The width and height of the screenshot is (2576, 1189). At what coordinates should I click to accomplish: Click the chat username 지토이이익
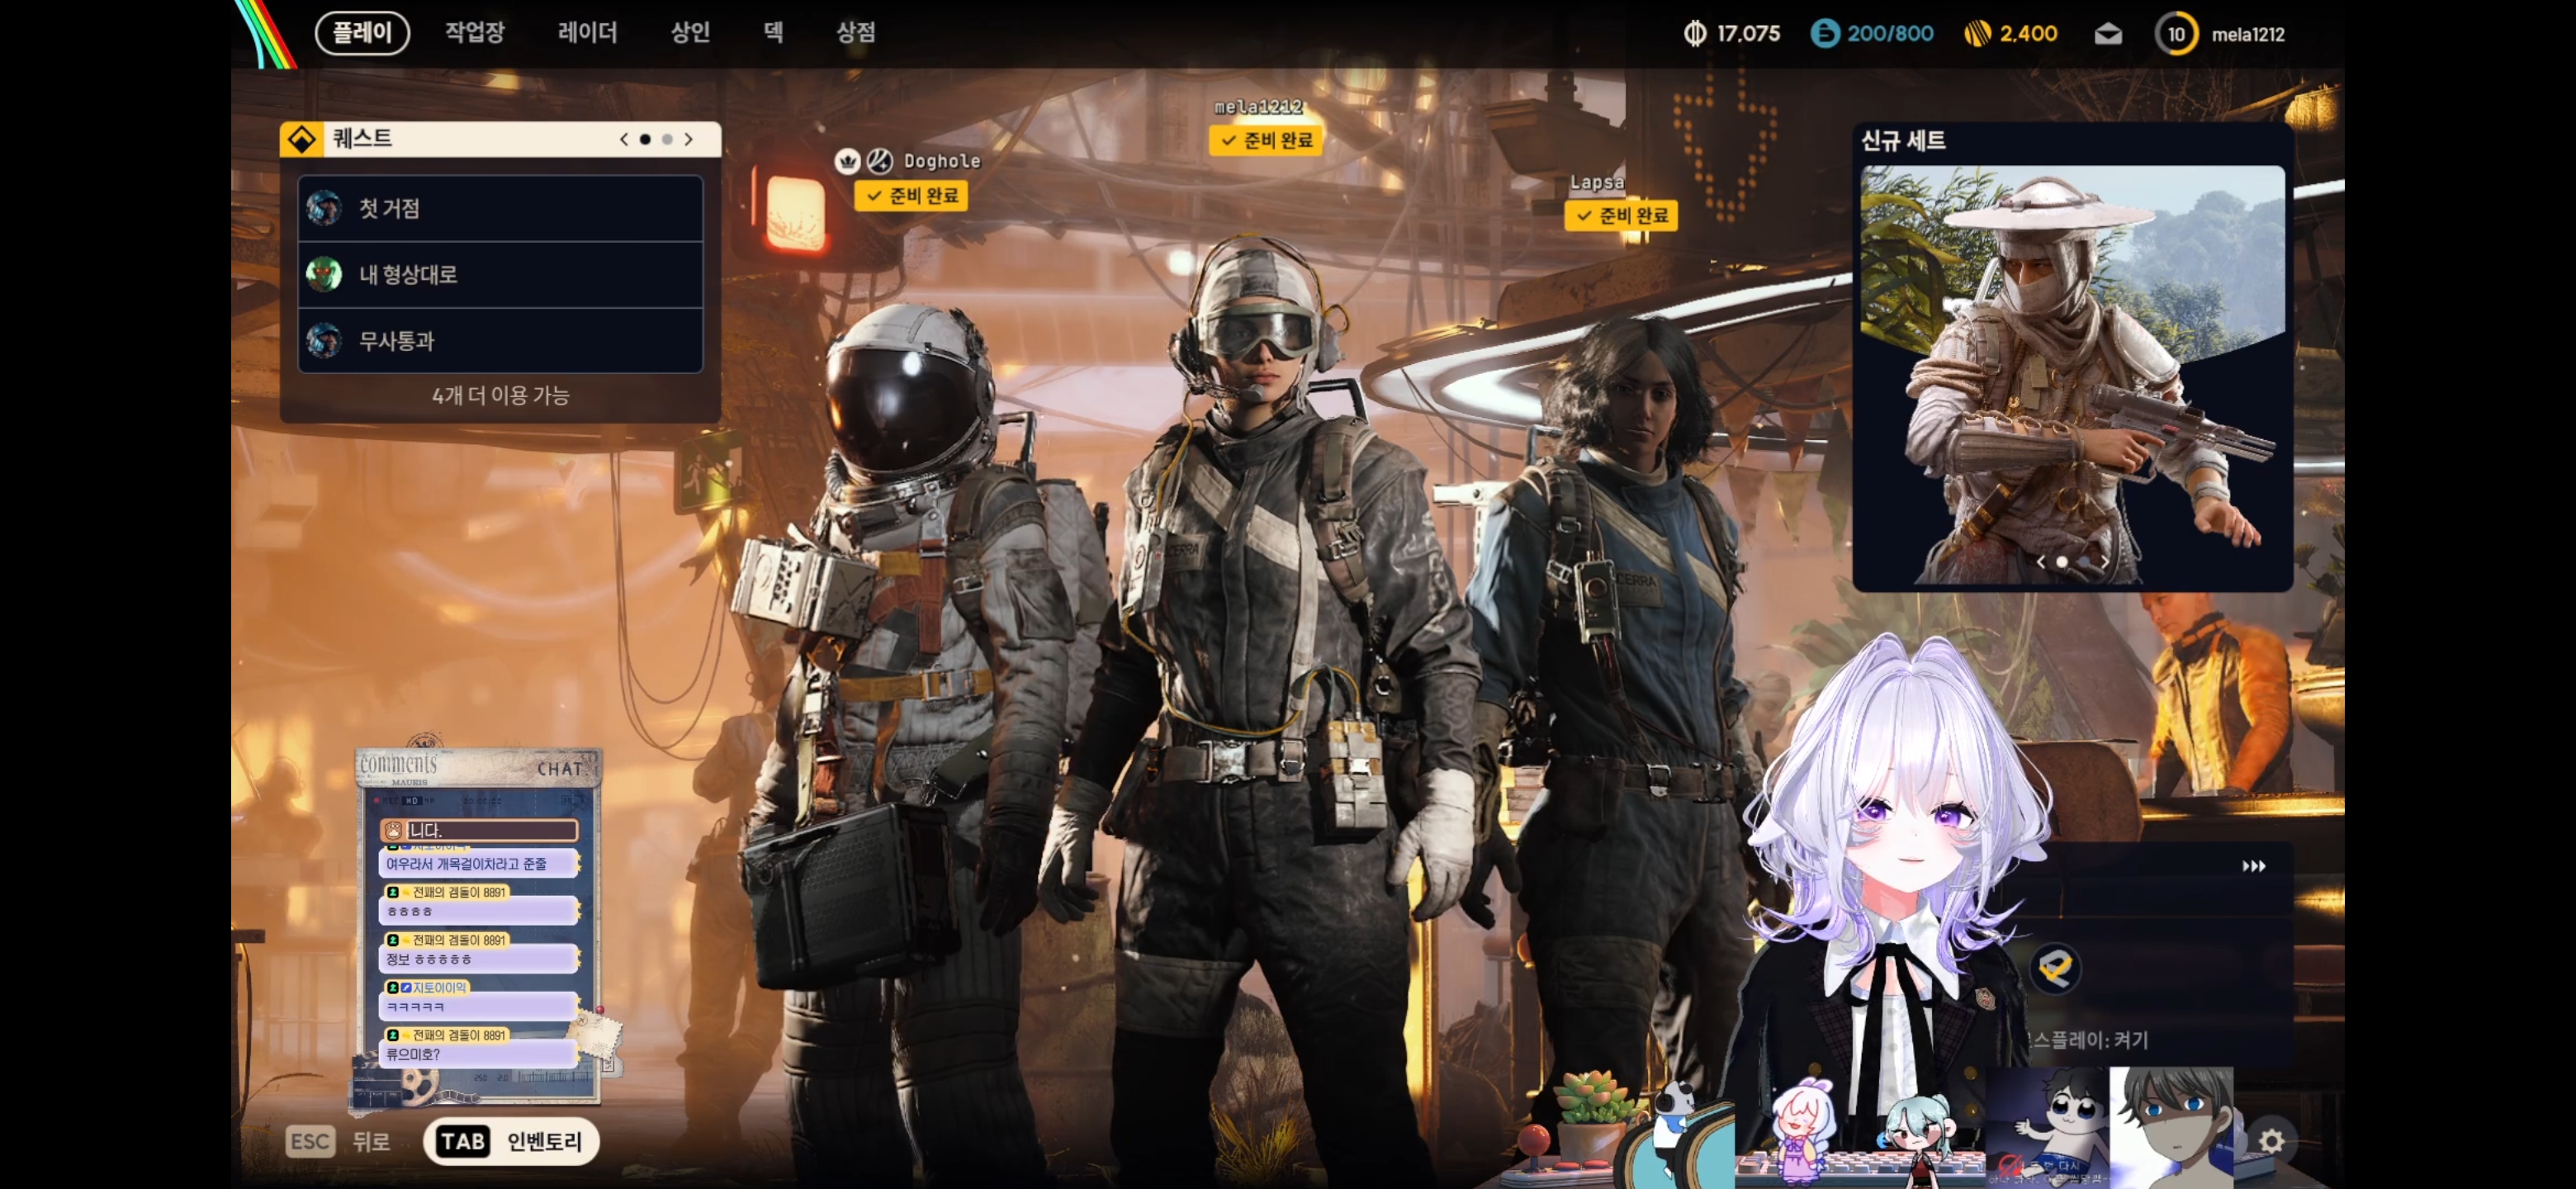tap(440, 987)
